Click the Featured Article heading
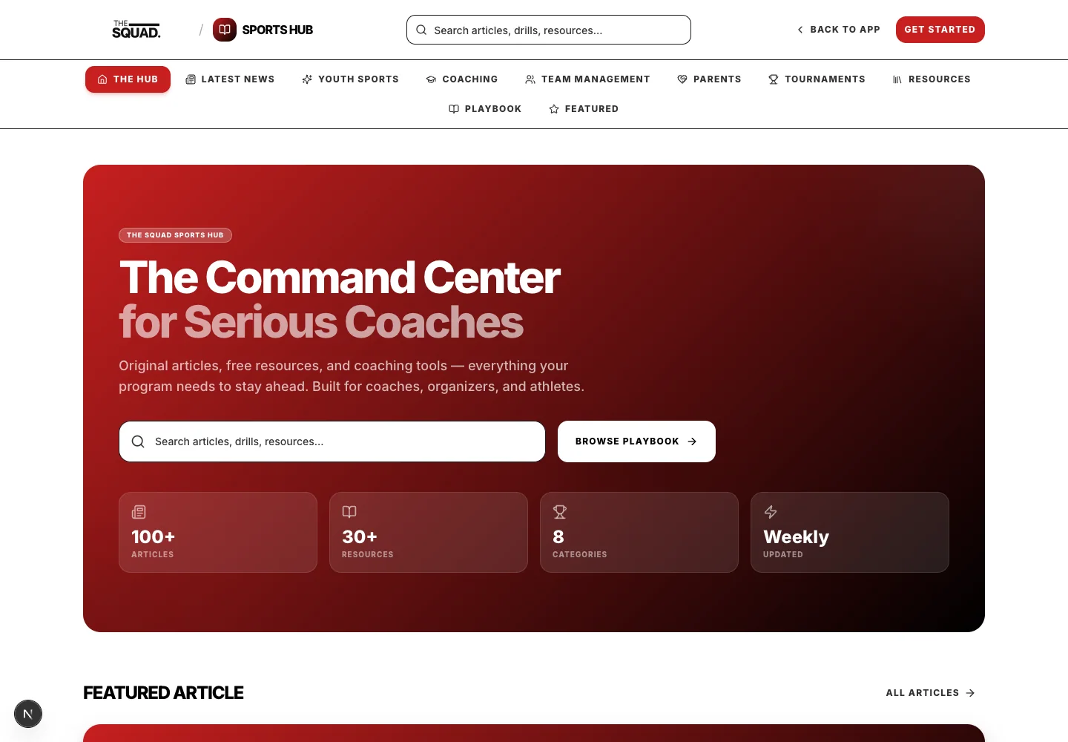This screenshot has width=1068, height=742. (x=163, y=693)
